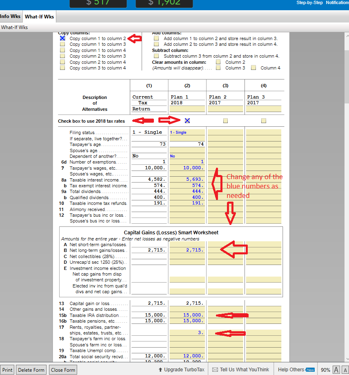Click the scrollbar up arrow
Screen dimensions: 349x375
(x=347, y=36)
